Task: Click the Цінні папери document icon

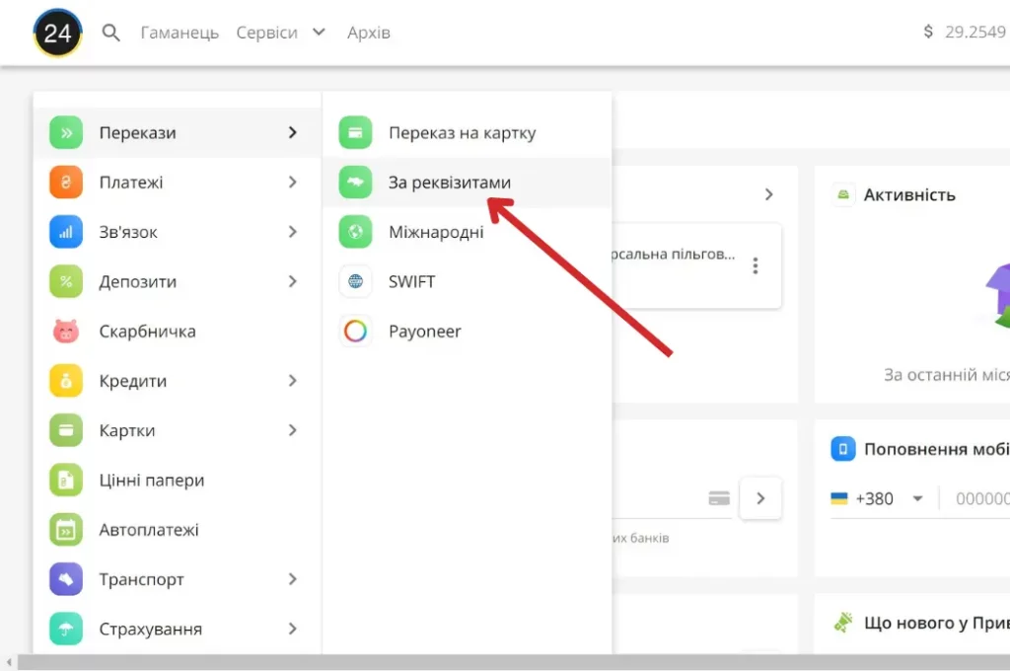Action: 66,481
